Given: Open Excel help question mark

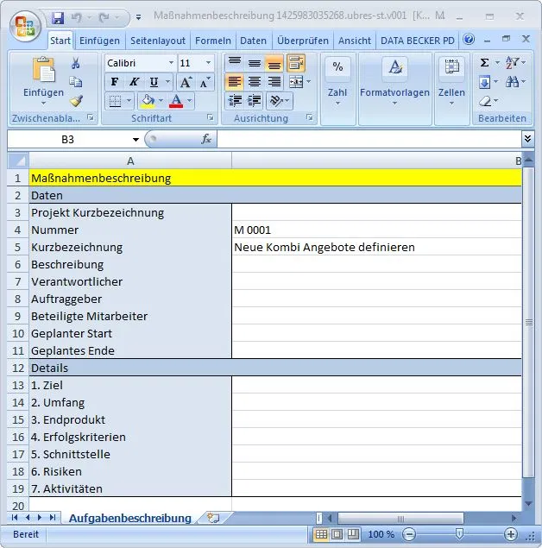Looking at the screenshot, I should [469, 40].
